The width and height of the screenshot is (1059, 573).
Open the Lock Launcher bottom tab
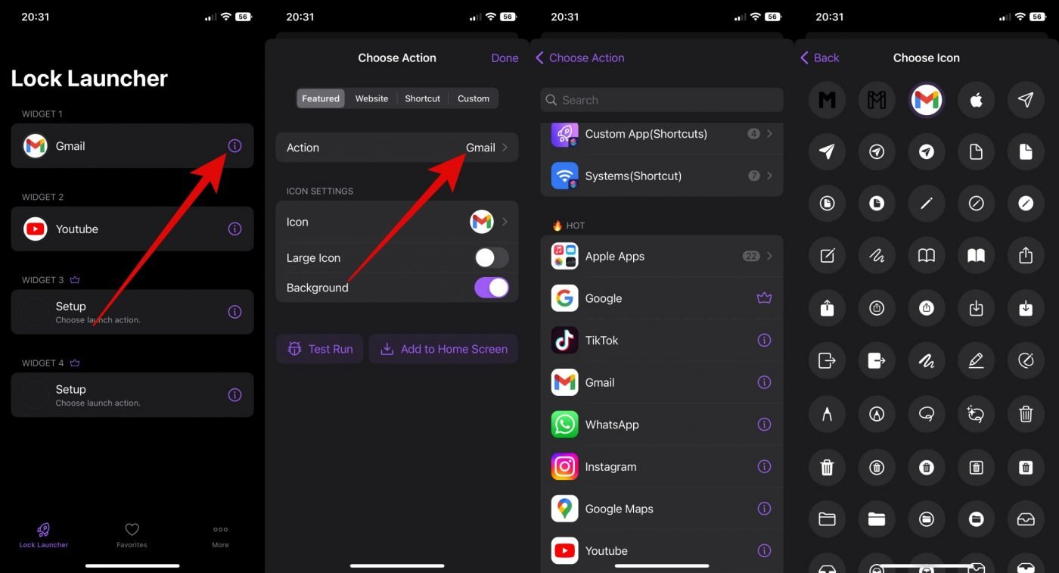44,535
